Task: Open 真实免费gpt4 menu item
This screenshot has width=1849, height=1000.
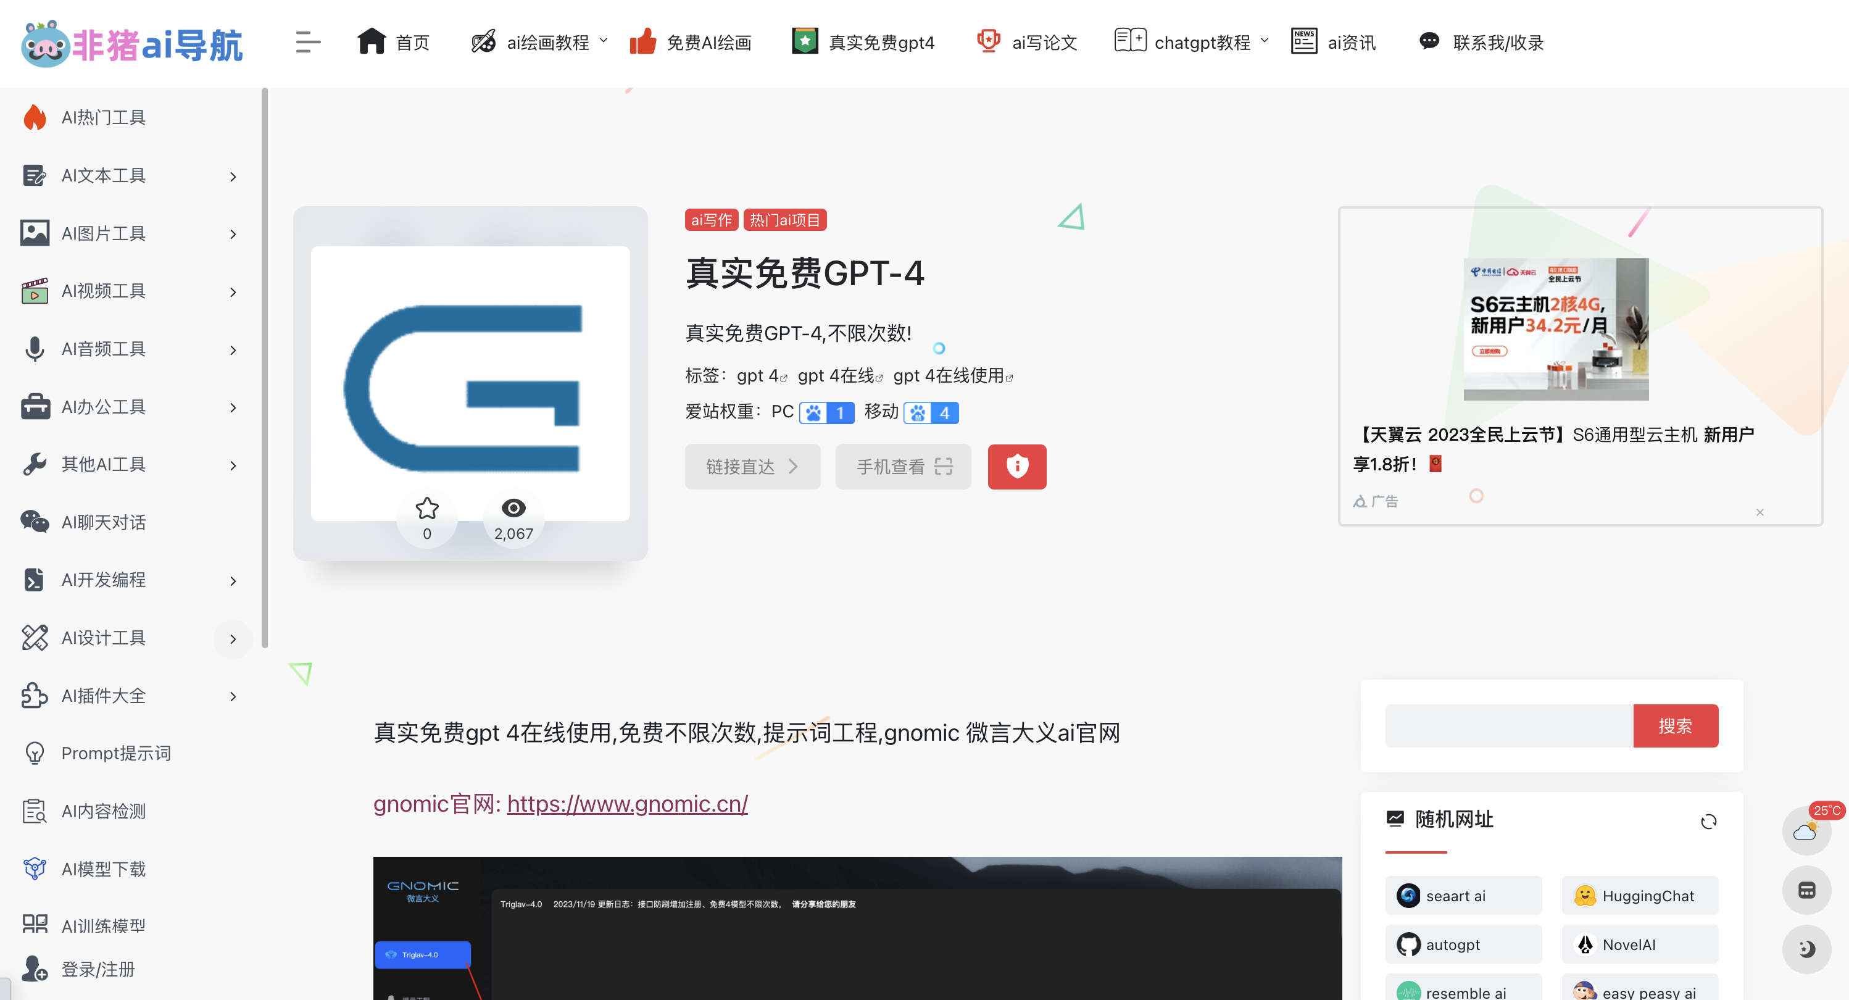Action: pyautogui.click(x=863, y=43)
